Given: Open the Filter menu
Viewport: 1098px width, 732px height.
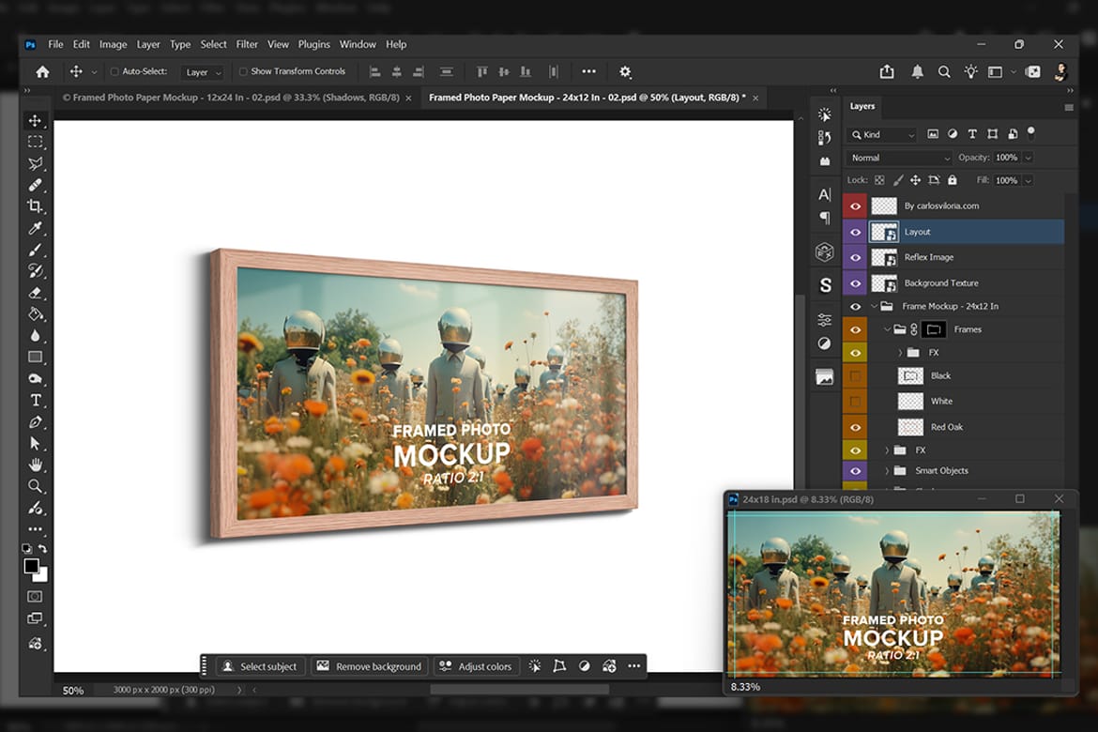Looking at the screenshot, I should point(247,44).
